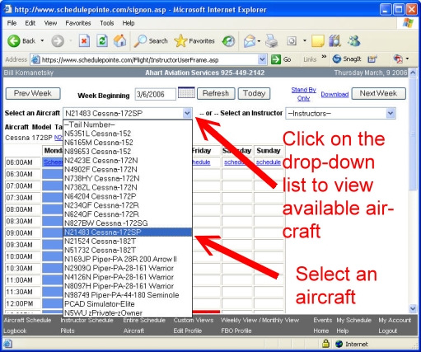The image size is (421, 352).
Task: Open Logbook in bottom navigation
Action: pos(15,331)
